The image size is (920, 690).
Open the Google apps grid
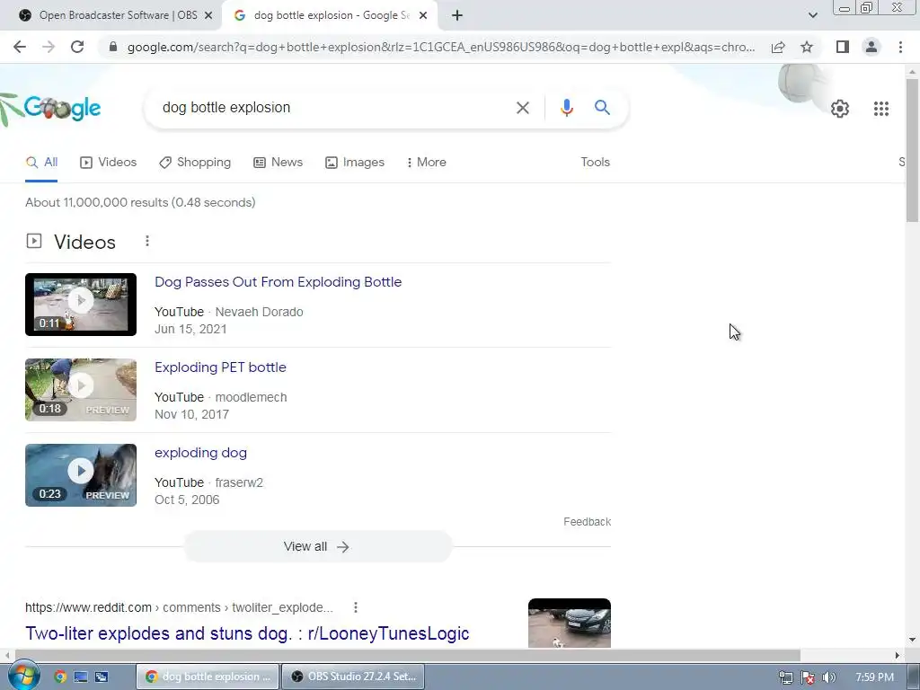pos(880,109)
